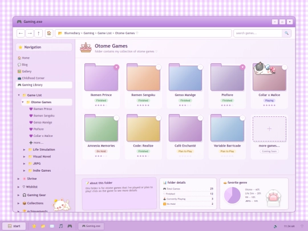
Task: Collapse the Game List tree node
Action: tap(19, 95)
